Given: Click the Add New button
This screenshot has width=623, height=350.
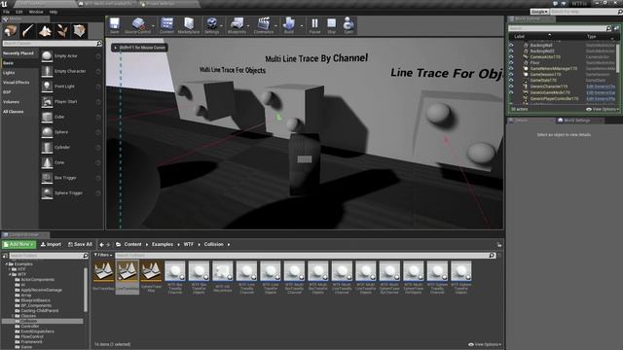Looking at the screenshot, I should (x=18, y=244).
